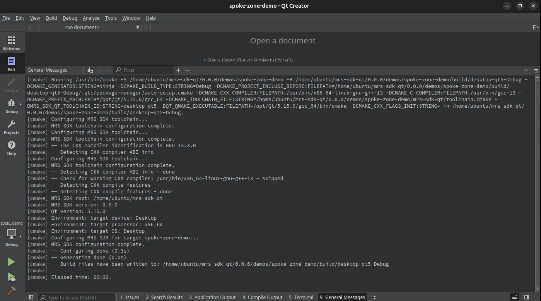Maximize the output pane with up chevron
Viewport: 541px width, 301px height.
pyautogui.click(x=526, y=70)
